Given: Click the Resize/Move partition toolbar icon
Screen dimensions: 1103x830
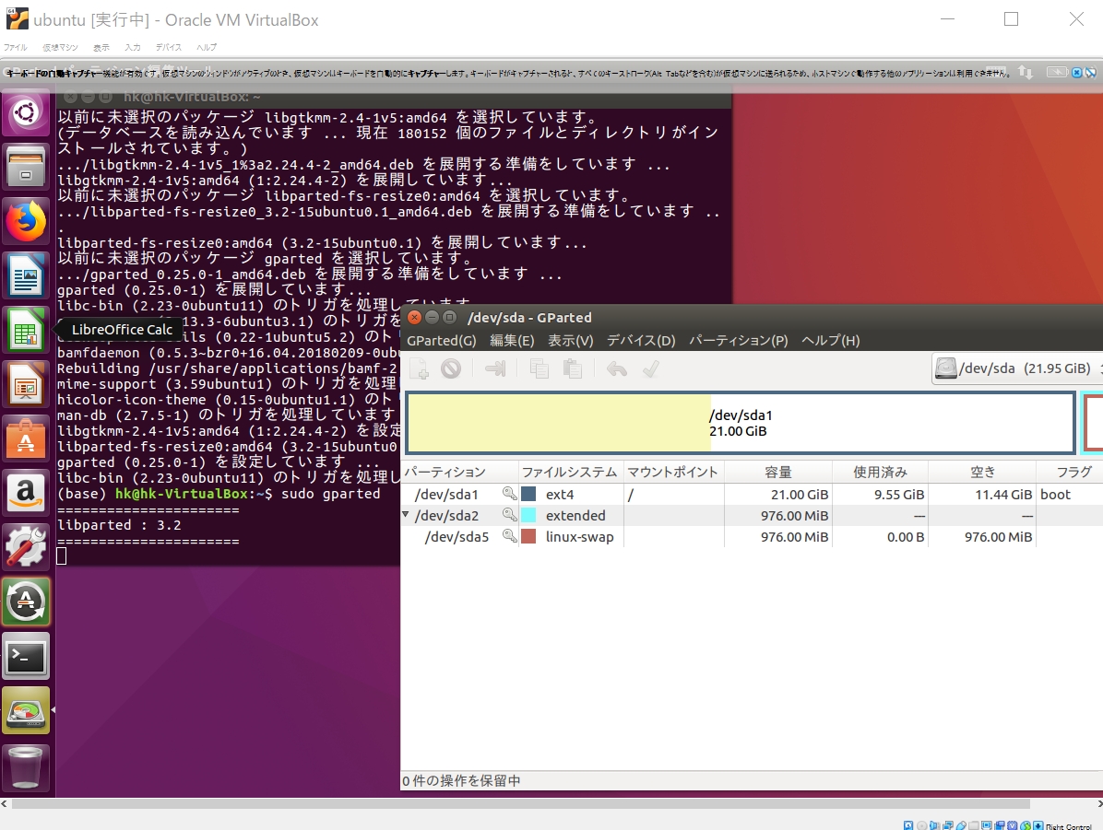Looking at the screenshot, I should [495, 368].
